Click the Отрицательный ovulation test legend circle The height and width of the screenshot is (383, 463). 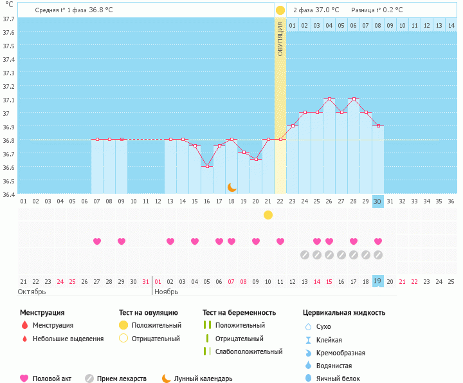(x=123, y=339)
